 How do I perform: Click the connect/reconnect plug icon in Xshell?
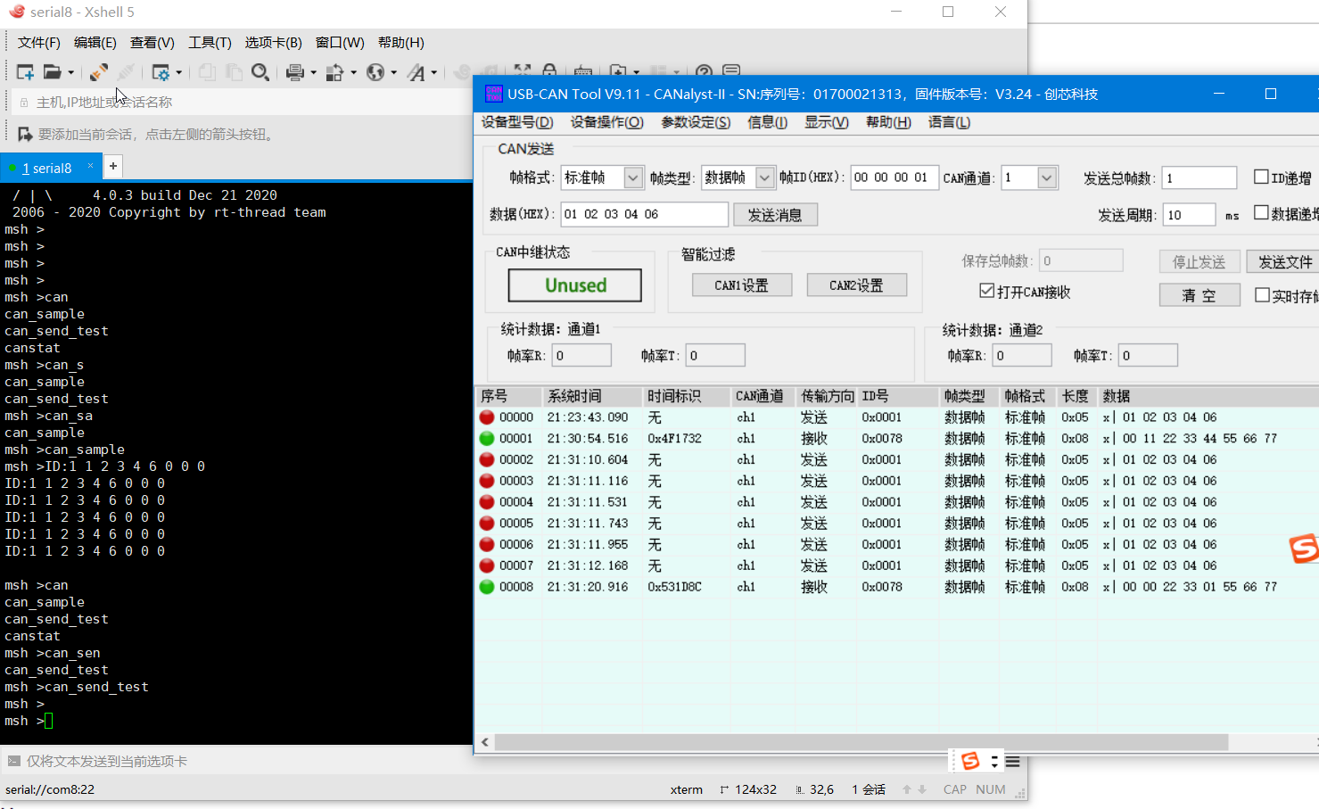pyautogui.click(x=99, y=72)
